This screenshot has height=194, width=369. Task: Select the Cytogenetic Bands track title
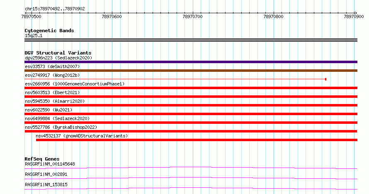(49, 31)
